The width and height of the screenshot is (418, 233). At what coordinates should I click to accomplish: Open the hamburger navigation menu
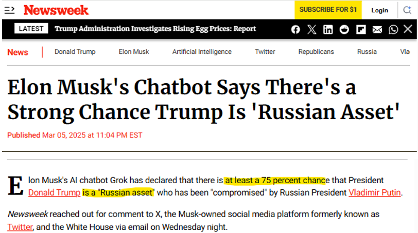[x=10, y=10]
